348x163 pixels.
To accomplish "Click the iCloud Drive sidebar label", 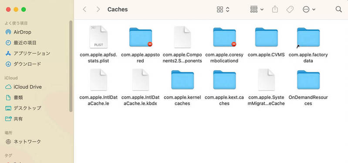I will 28,87.
